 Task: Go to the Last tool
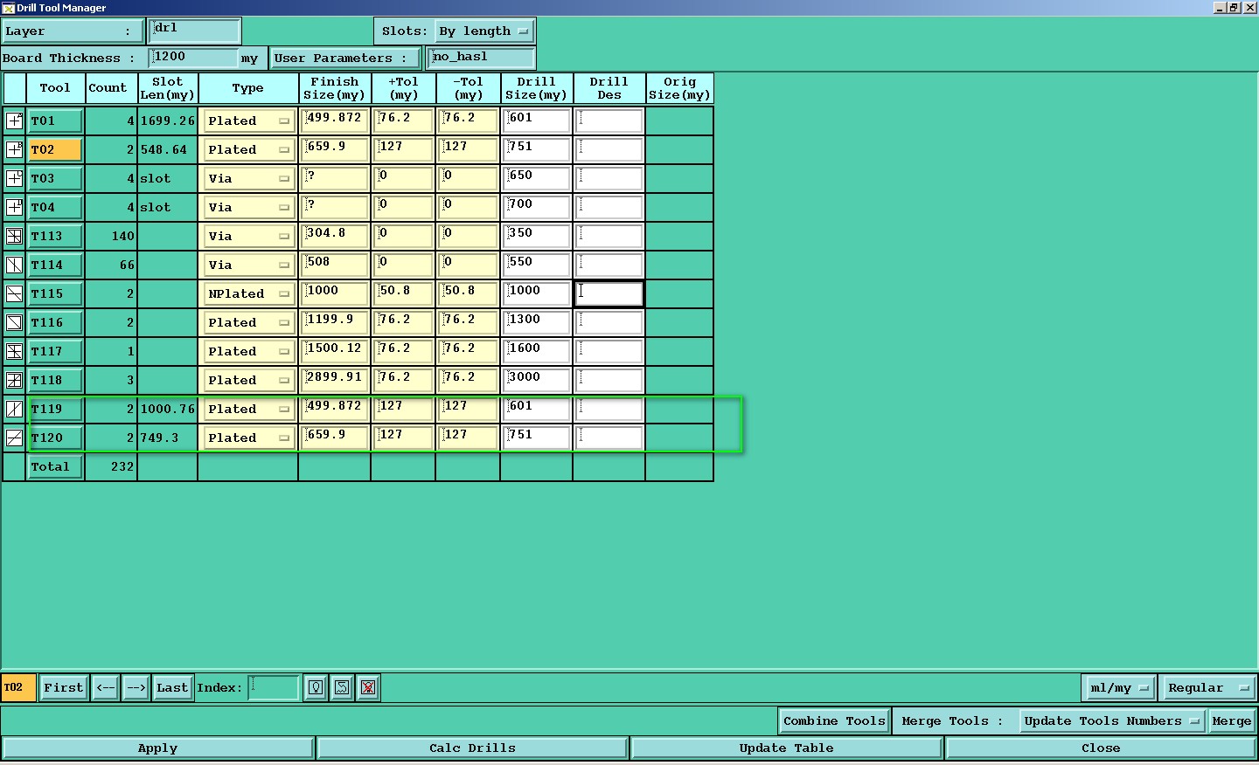tap(172, 687)
